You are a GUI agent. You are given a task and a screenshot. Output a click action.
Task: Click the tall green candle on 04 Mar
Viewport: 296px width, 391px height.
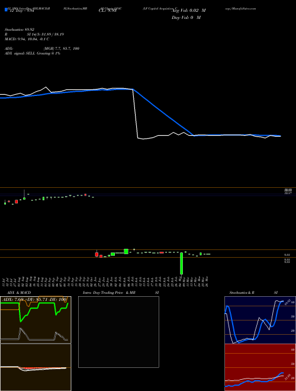pyautogui.click(x=181, y=263)
